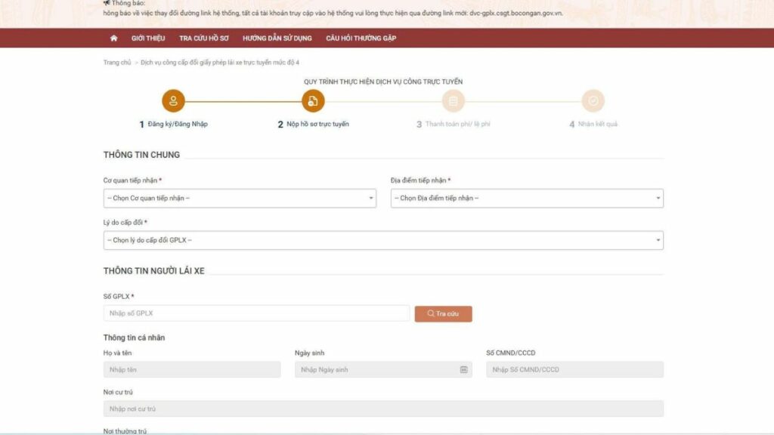Image resolution: width=774 pixels, height=435 pixels.
Task: Go to Tra cứu hồ sơ menu
Action: 203,38
